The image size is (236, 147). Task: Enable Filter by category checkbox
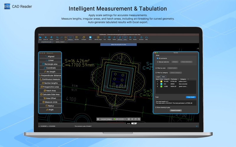point(156,73)
